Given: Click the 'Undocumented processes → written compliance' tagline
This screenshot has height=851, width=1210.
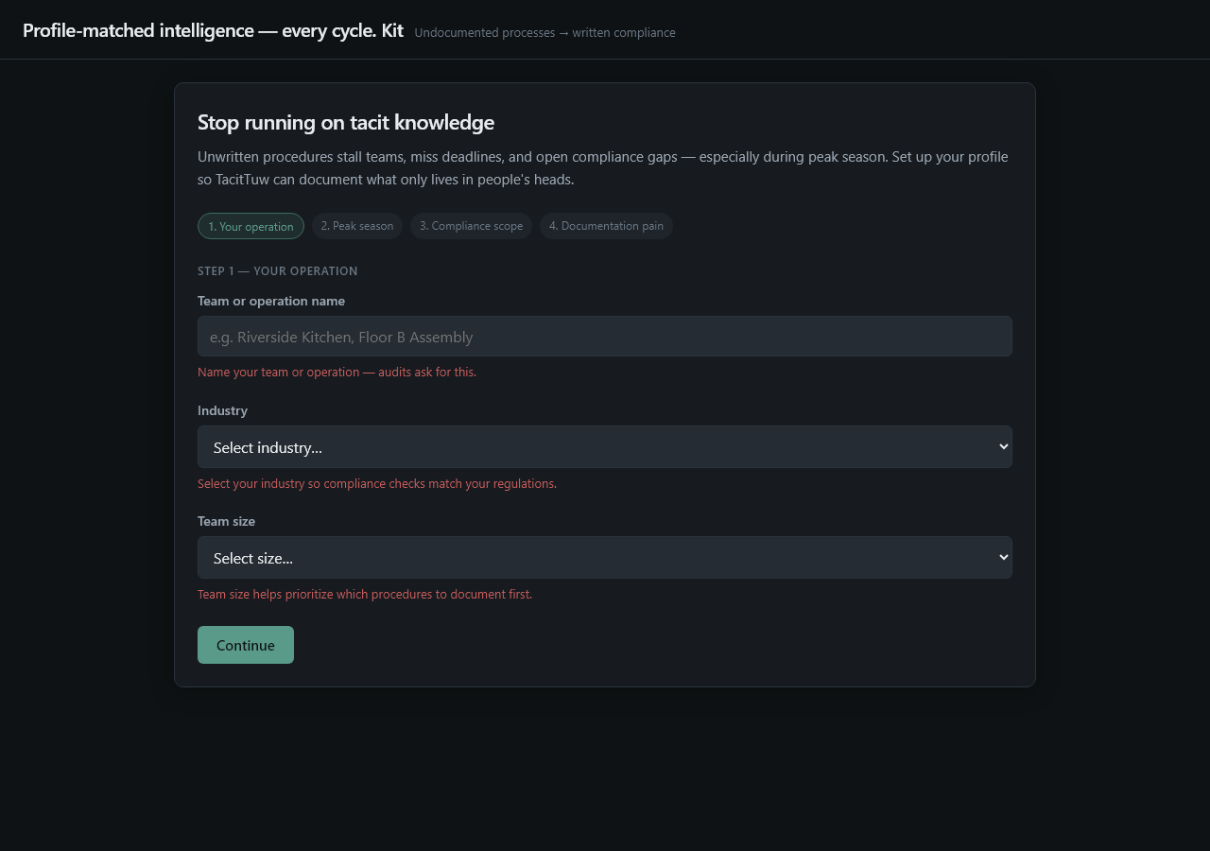Looking at the screenshot, I should [544, 33].
